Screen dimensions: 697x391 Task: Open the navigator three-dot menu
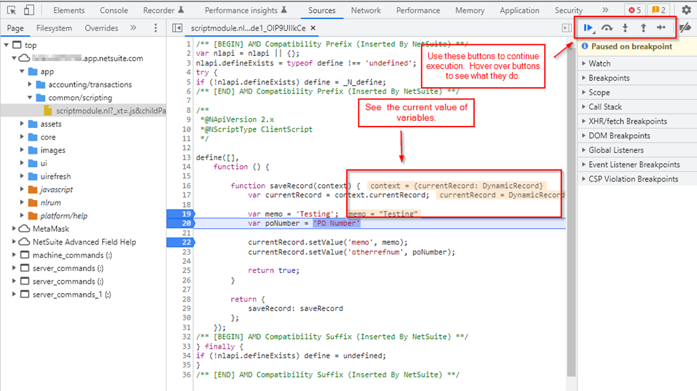tap(156, 28)
